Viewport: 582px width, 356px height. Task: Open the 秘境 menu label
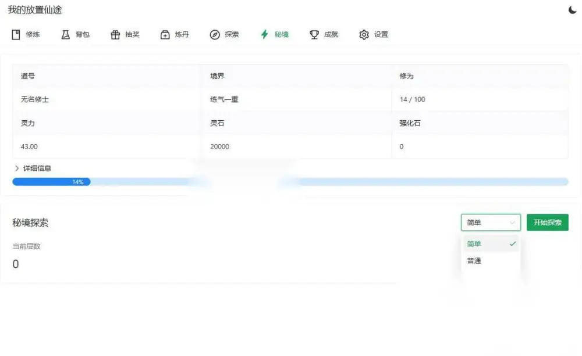pos(281,34)
